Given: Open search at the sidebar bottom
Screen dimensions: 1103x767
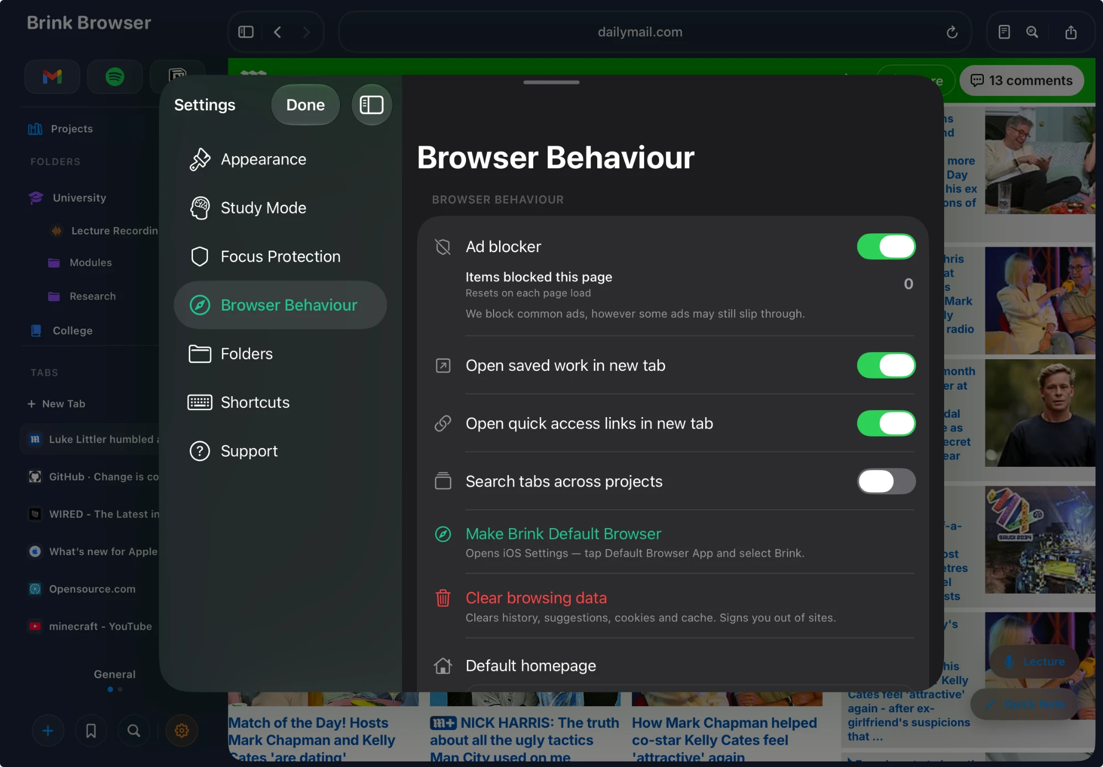Looking at the screenshot, I should [x=133, y=731].
